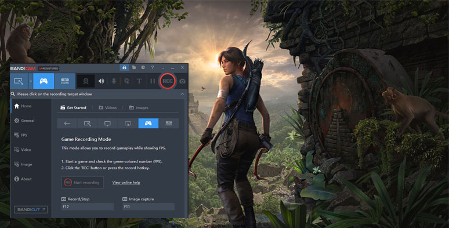Viewport: 449px width, 228px height.
Task: Open the scheduled recording clock icon
Action: [x=143, y=68]
